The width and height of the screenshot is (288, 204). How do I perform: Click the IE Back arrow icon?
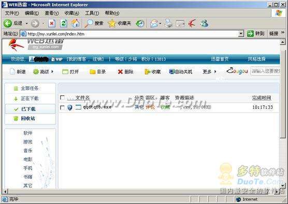pos(8,23)
